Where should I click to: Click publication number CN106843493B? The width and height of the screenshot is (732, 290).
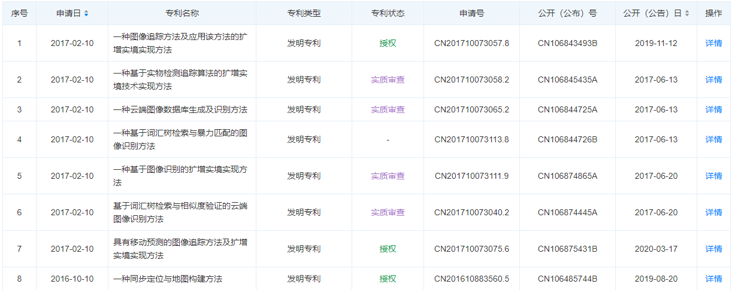(567, 43)
